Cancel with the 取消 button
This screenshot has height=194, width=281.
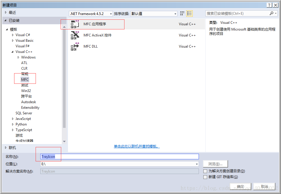point(264,186)
